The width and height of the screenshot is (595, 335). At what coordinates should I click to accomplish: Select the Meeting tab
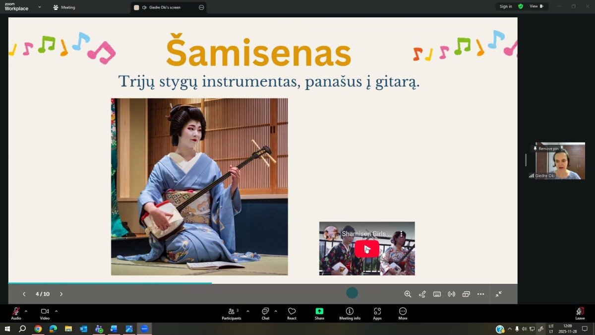pyautogui.click(x=63, y=7)
